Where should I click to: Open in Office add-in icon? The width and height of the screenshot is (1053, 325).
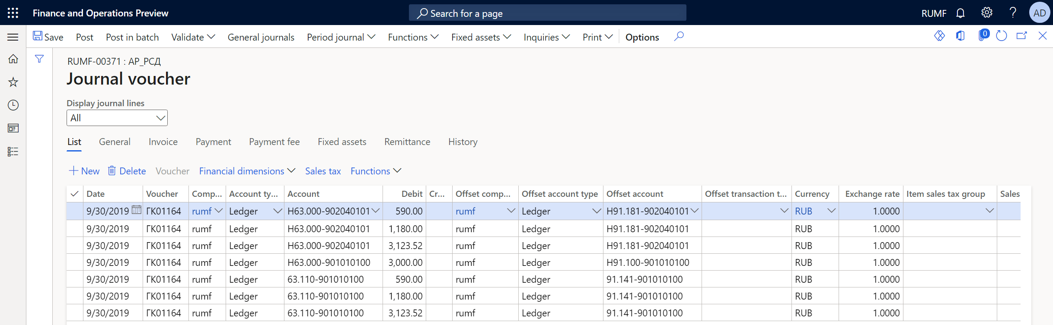pos(960,36)
